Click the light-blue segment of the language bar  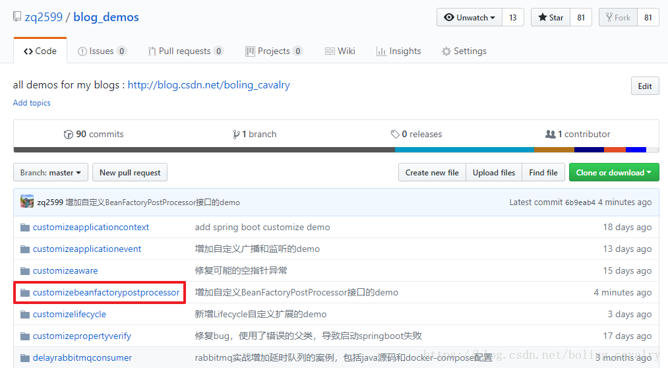(x=464, y=150)
